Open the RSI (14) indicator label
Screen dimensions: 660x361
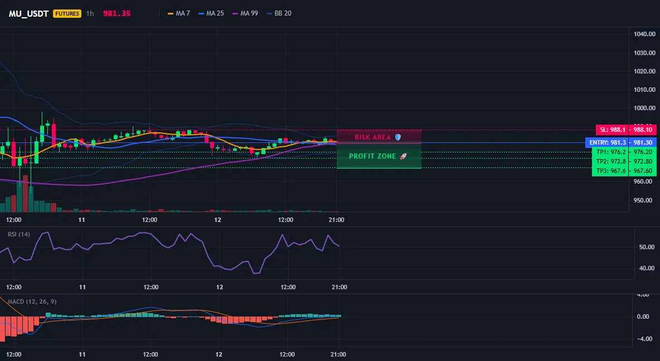[x=19, y=234]
